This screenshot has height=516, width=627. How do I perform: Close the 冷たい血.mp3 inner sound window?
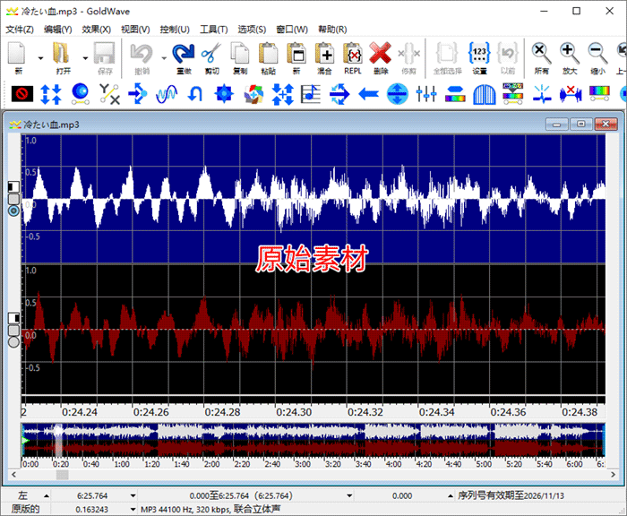tap(606, 125)
